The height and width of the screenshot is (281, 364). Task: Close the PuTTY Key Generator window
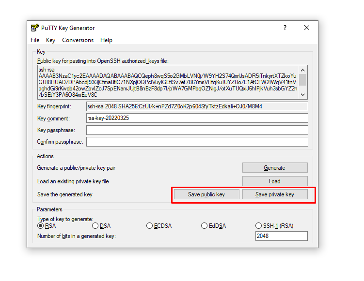point(307,28)
